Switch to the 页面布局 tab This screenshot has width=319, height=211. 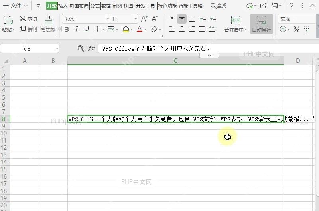79,6
